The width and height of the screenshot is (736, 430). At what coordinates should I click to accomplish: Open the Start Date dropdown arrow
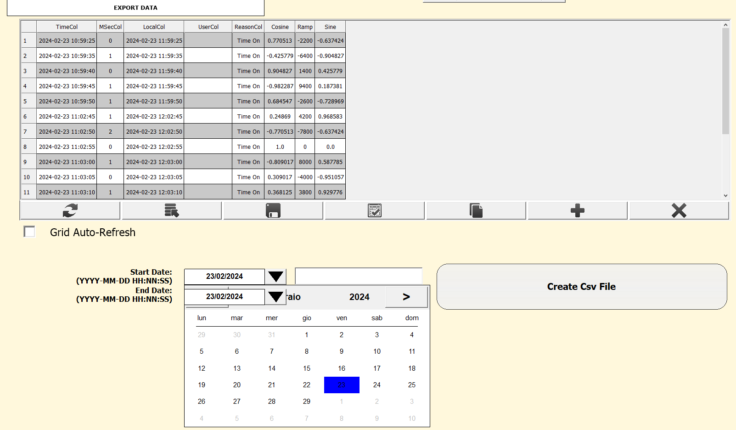(275, 277)
